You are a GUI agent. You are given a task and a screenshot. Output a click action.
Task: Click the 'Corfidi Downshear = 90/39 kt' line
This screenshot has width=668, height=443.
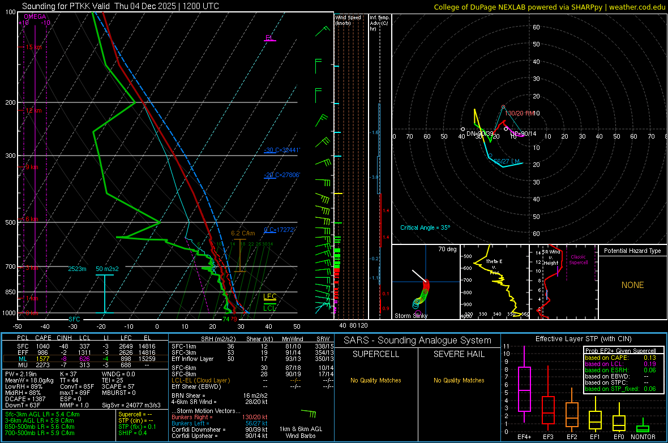[220, 429]
